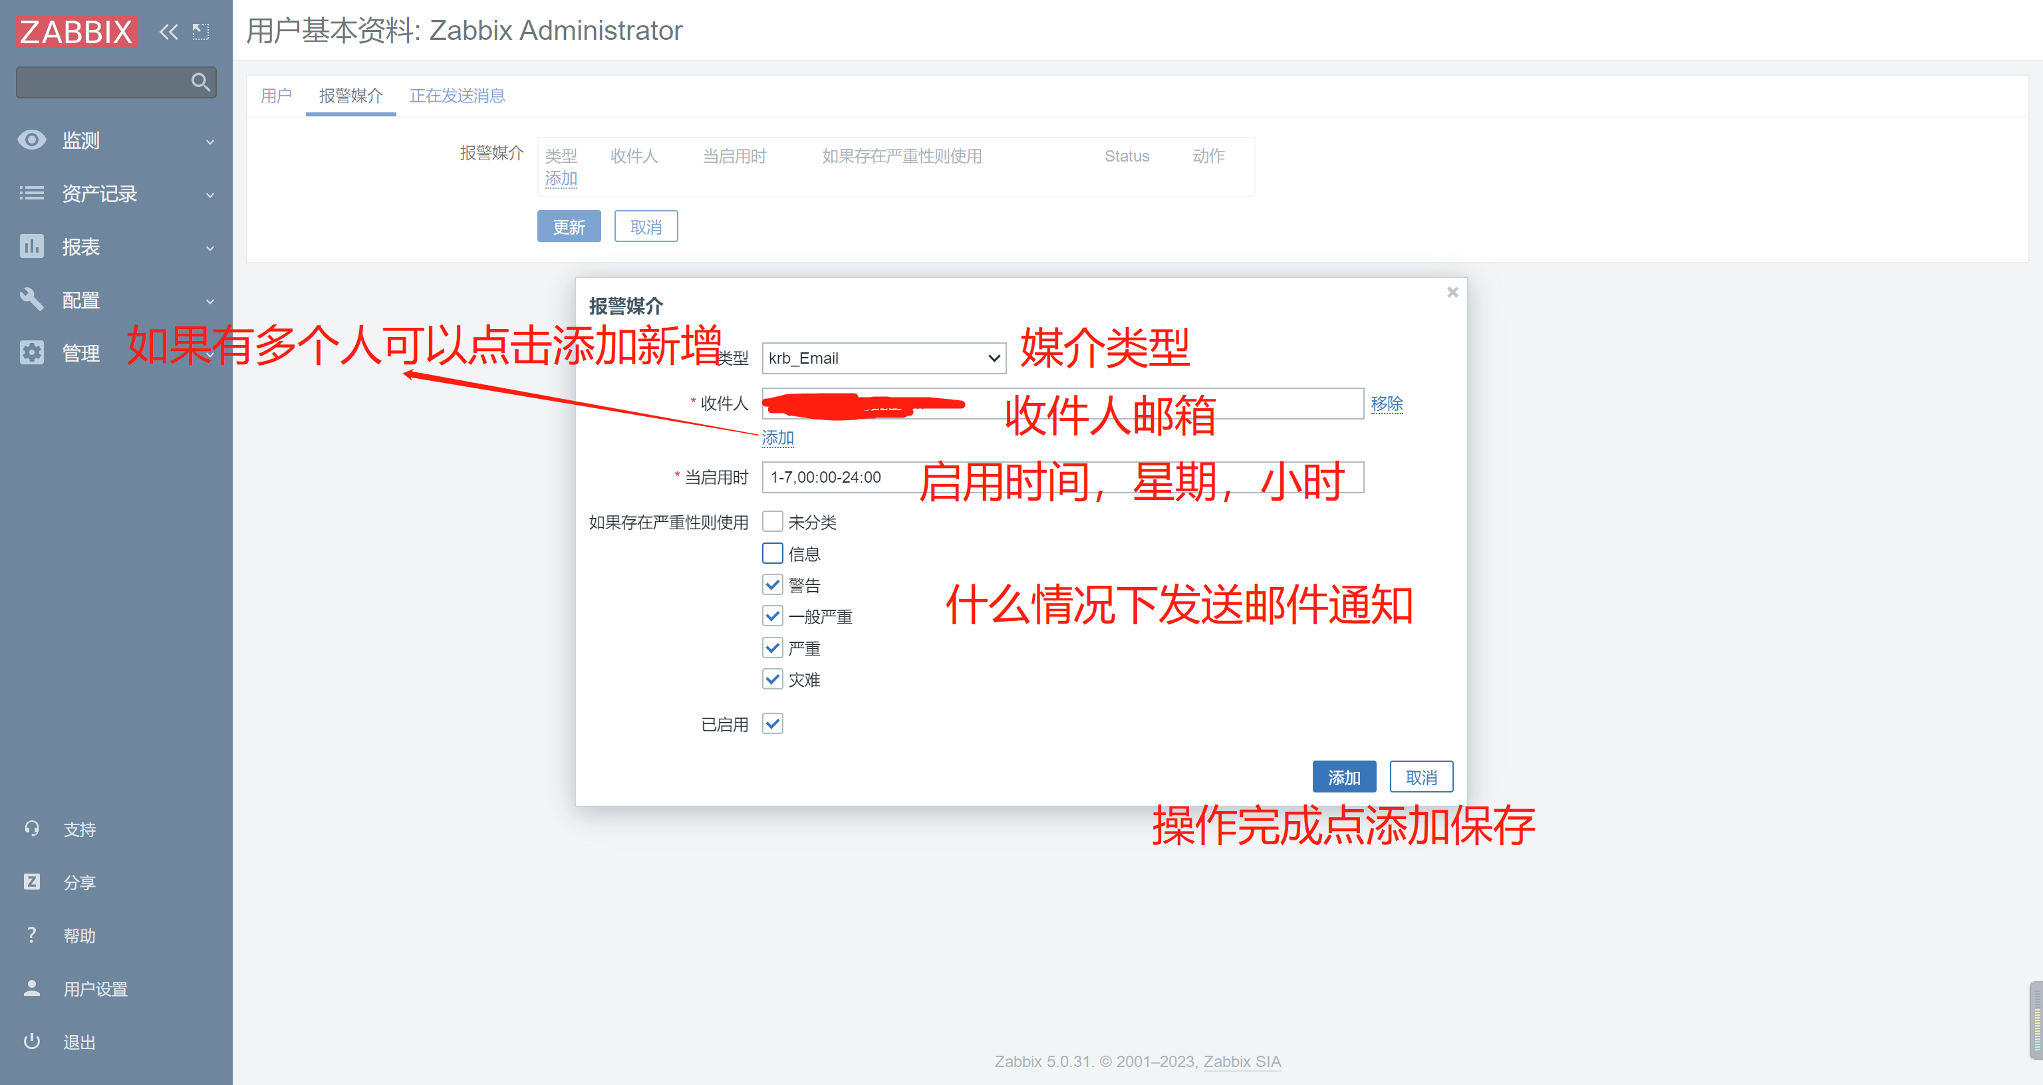The image size is (2043, 1085).
Task: Click the eye icon for 监测
Action: [32, 140]
